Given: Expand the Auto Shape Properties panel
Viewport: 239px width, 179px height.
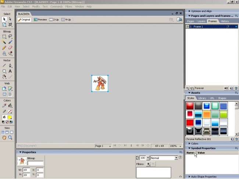Looking at the screenshot, I should [x=189, y=177].
